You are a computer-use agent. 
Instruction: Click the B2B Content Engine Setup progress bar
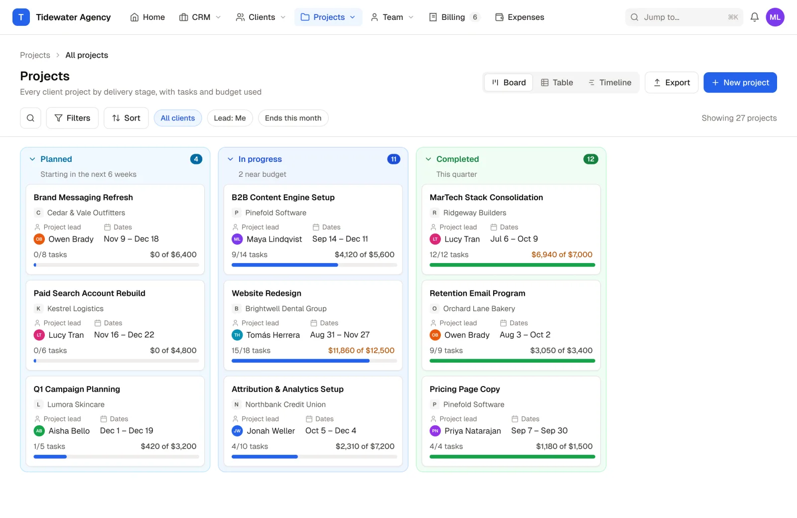314,265
